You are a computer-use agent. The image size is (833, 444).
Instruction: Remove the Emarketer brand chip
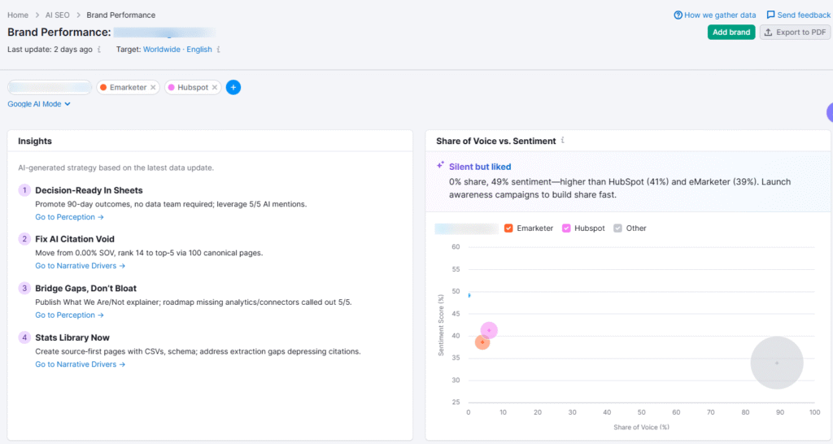[x=153, y=88]
